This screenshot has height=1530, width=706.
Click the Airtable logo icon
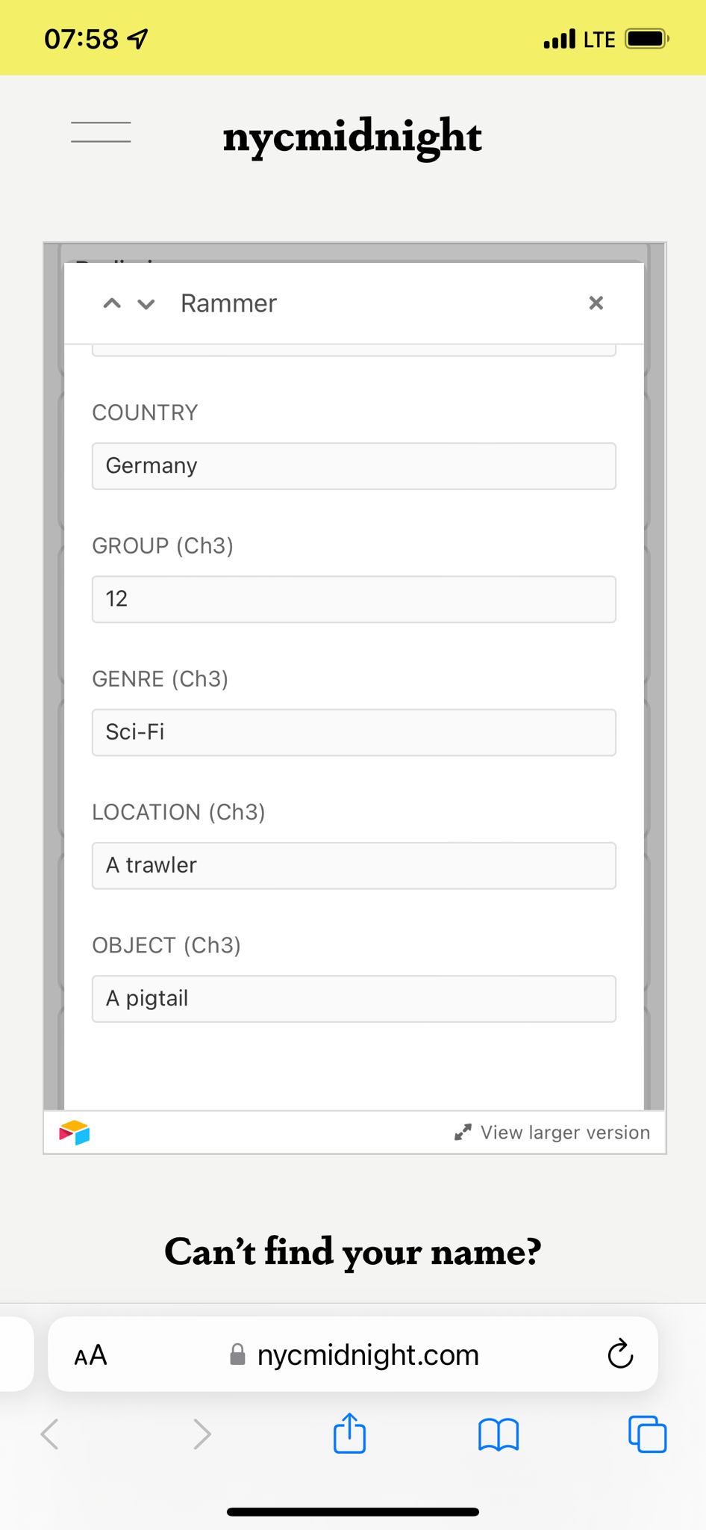pyautogui.click(x=75, y=1133)
